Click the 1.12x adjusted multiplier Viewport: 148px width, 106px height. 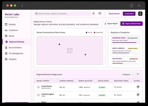click(84, 95)
